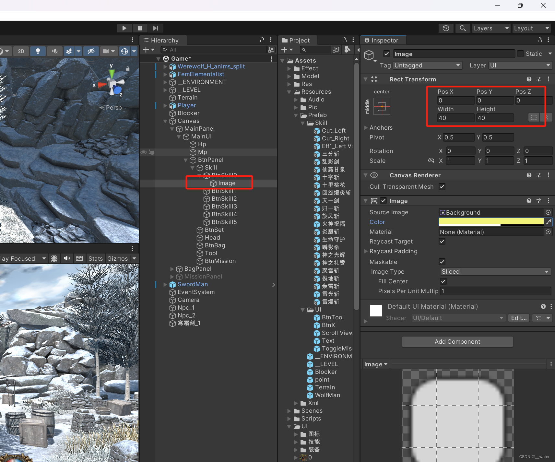Open the Image Type dropdown set to Sliced

[x=495, y=271]
